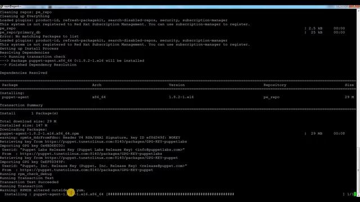Click the '00:08' download time
This screenshot has width=360, height=202.
(339, 134)
